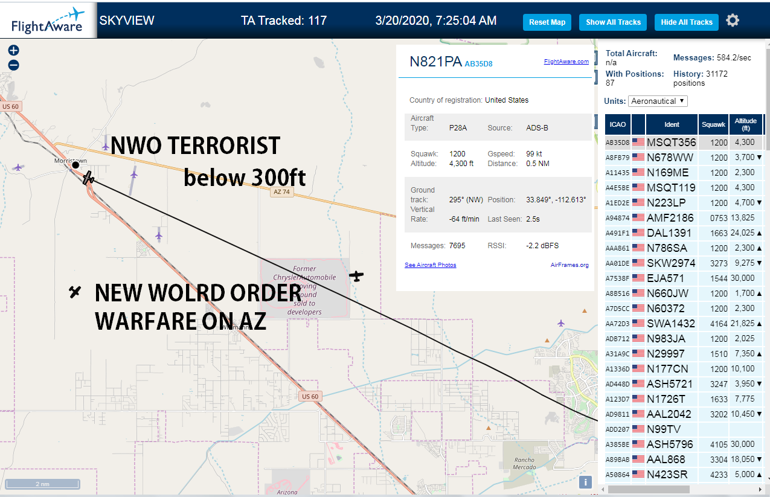The height and width of the screenshot is (497, 770).
Task: Select the N423SR aircraft row
Action: point(684,475)
